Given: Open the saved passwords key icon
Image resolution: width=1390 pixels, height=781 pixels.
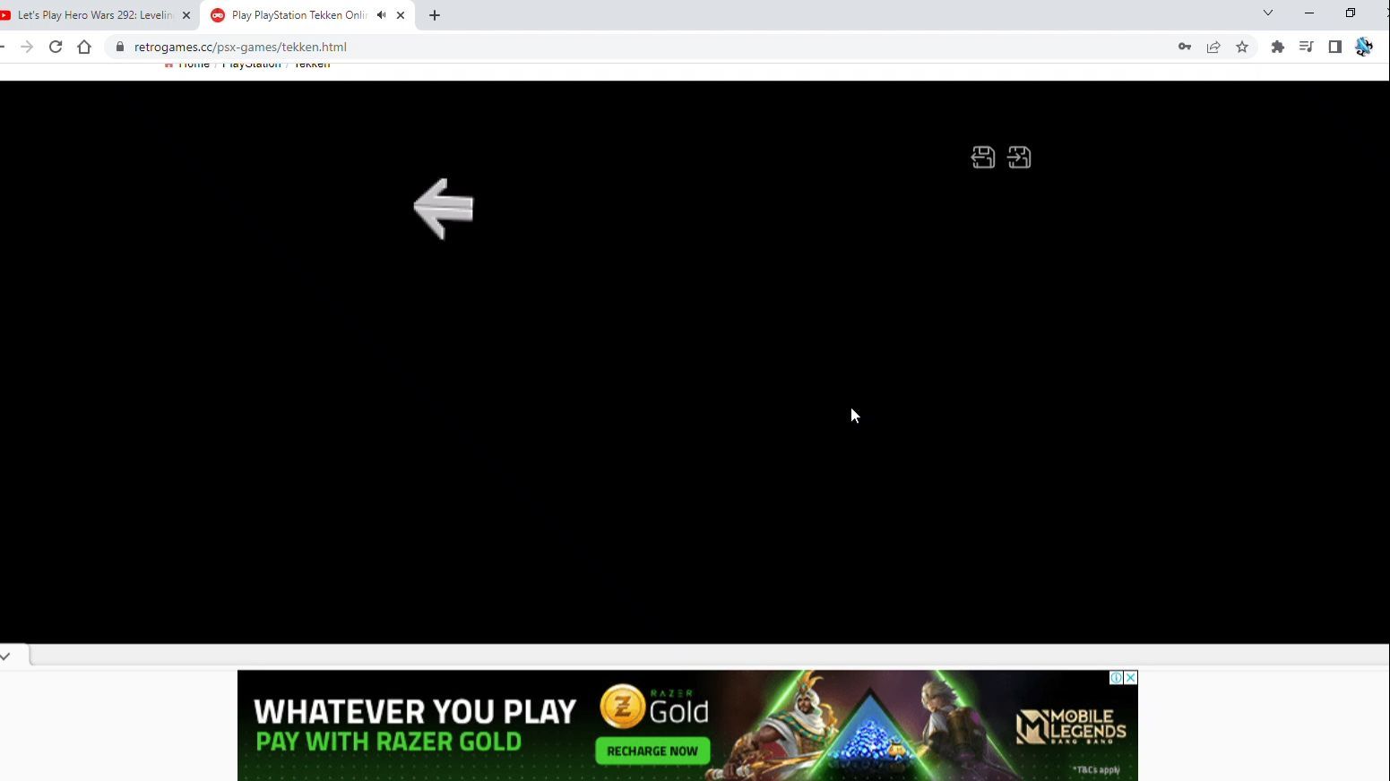Looking at the screenshot, I should (x=1185, y=47).
